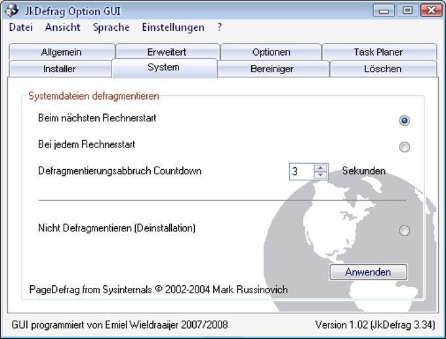Screen dimensions: 446x339
Task: Click the Anwenden button
Action: coord(368,272)
